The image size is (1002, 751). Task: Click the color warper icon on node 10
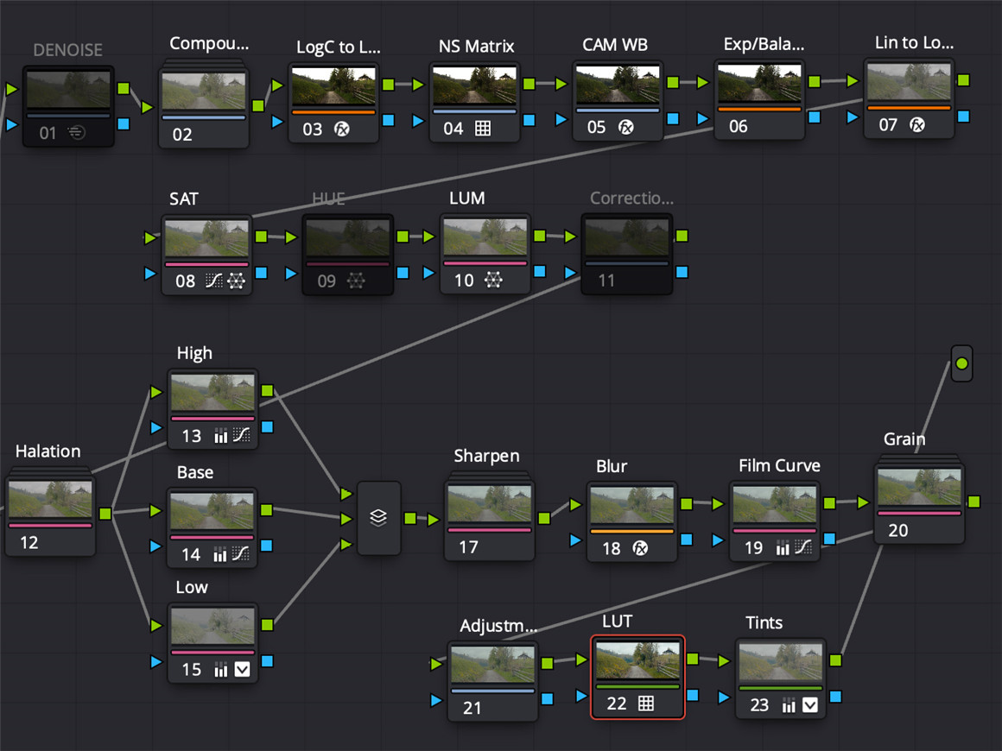tap(492, 281)
